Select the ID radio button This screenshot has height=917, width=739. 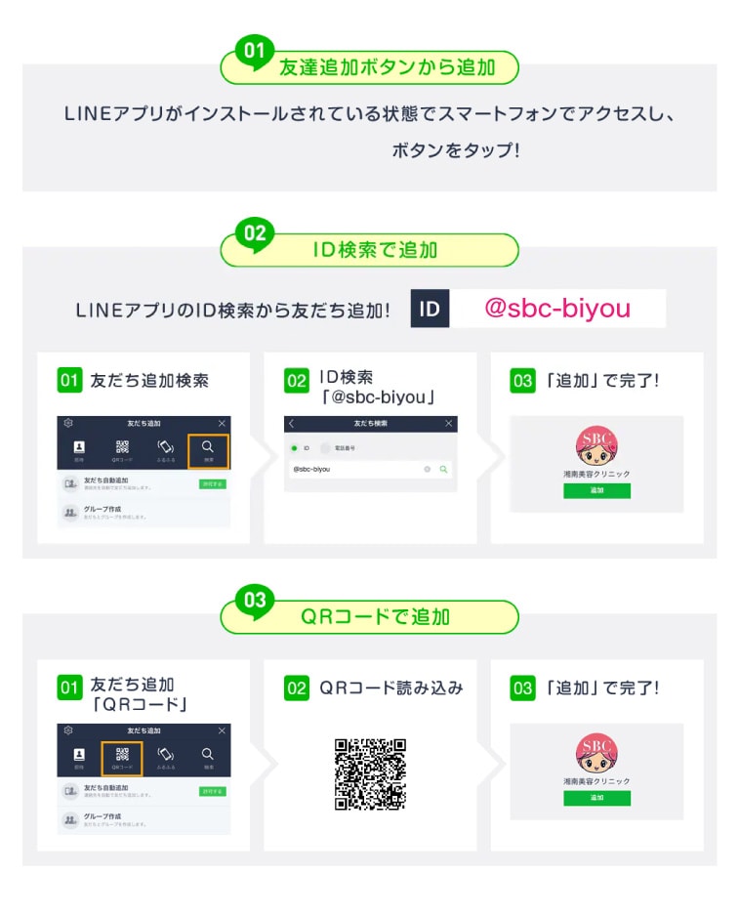(294, 448)
